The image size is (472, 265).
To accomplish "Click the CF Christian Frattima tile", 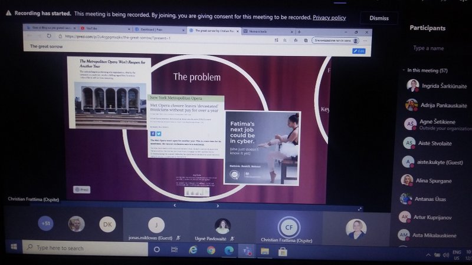I will 289,227.
